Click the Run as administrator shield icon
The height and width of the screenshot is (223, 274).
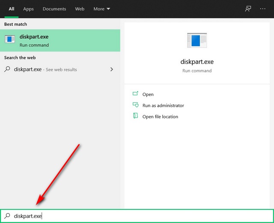136,105
